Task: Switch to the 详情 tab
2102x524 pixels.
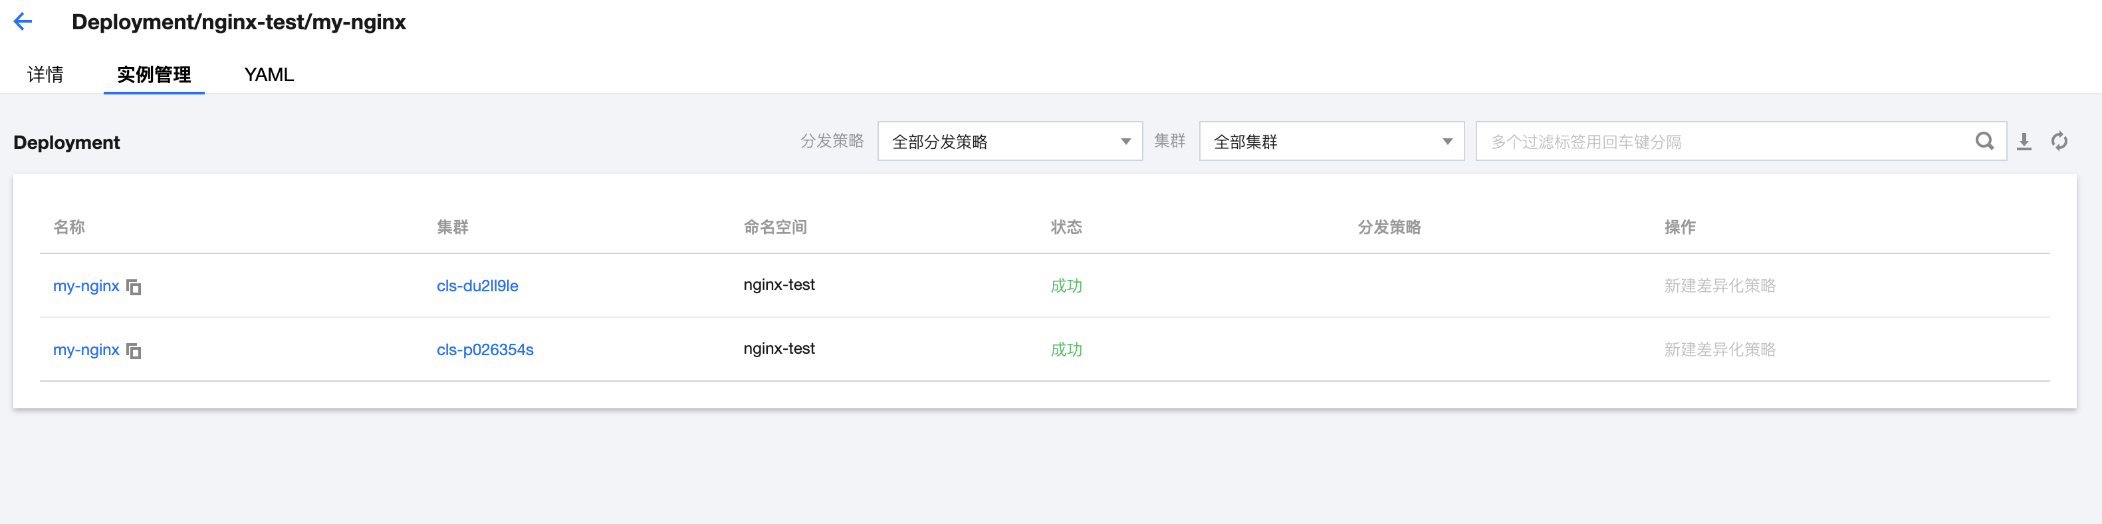Action: [x=46, y=74]
